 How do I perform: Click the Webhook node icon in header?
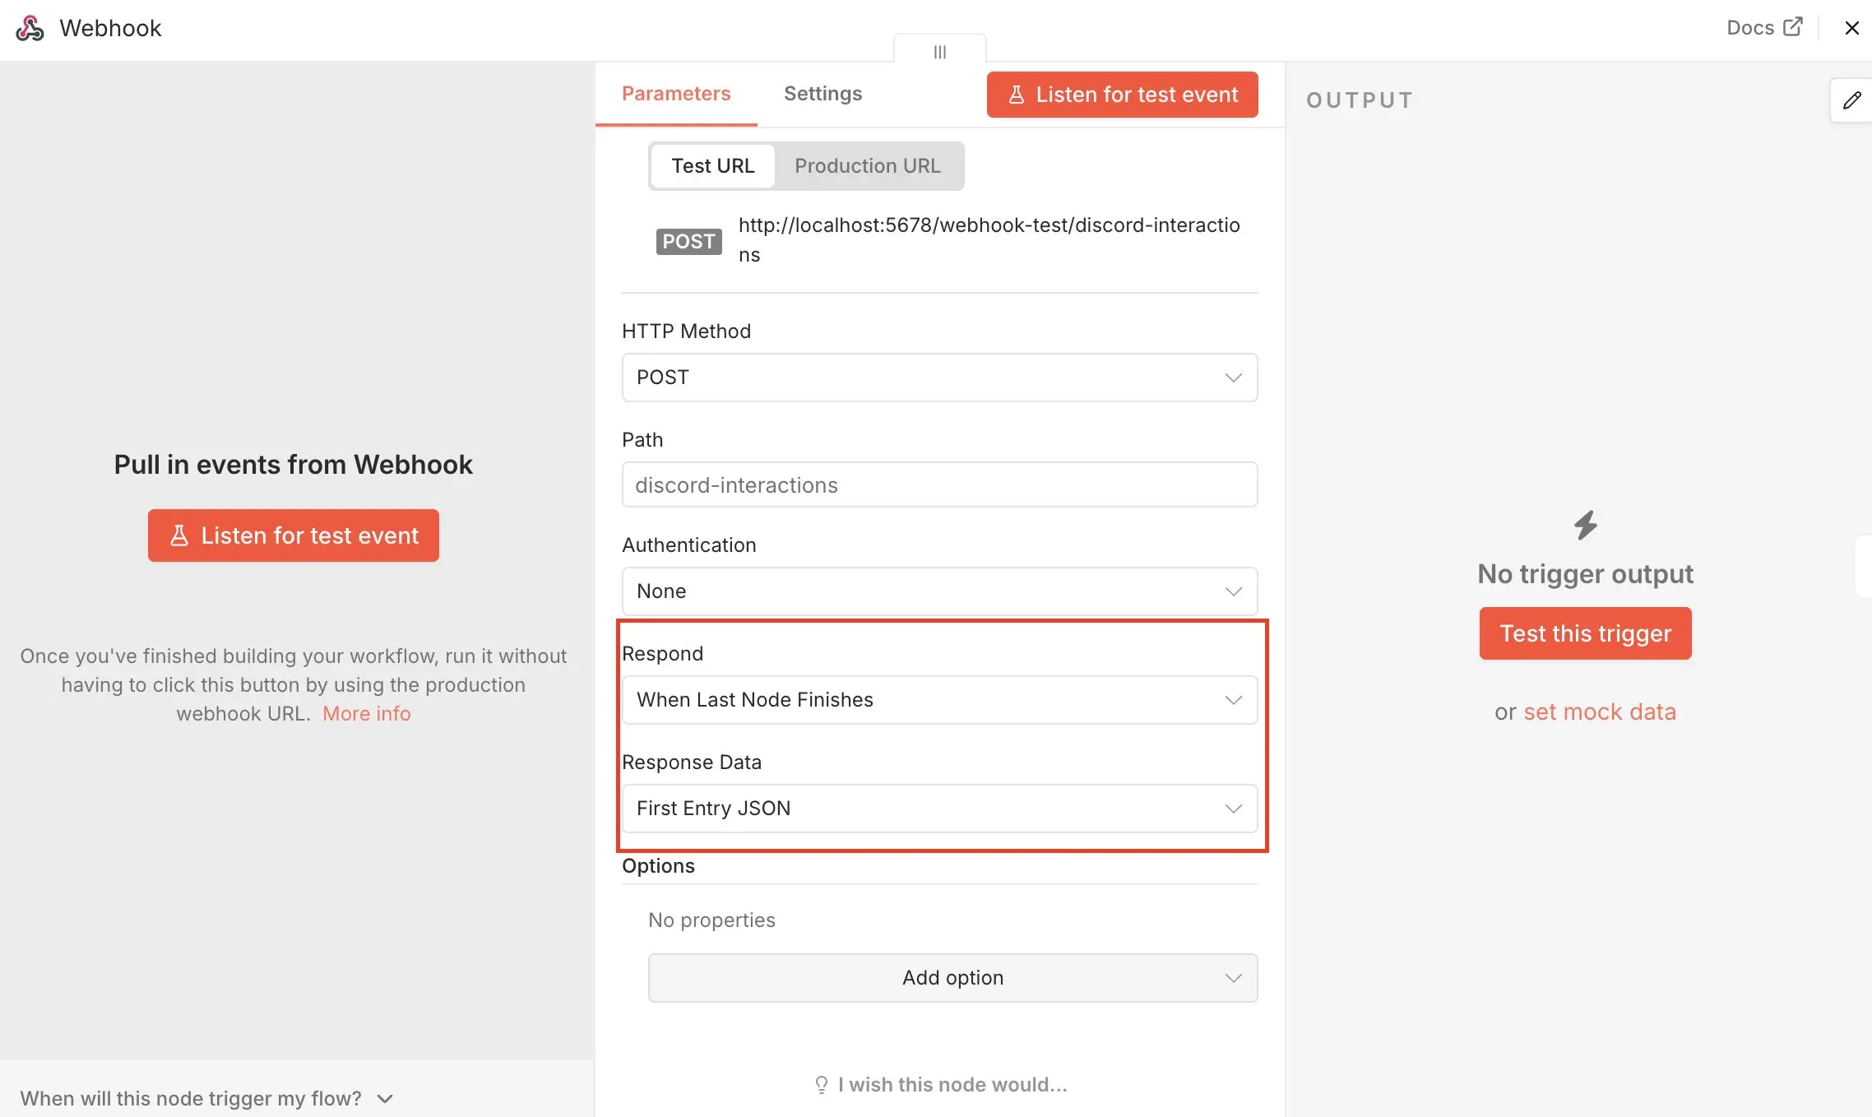29,28
